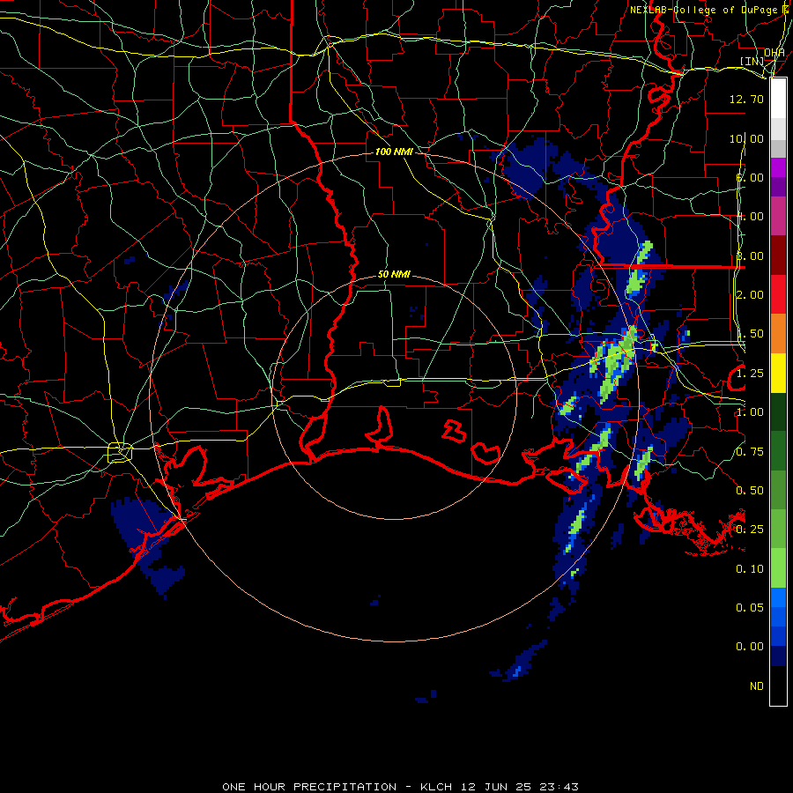Click the pink legend swatch
The image size is (793, 793).
coord(778,216)
